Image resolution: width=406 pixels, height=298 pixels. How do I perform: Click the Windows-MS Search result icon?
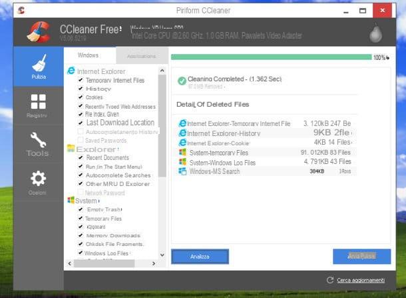182,171
